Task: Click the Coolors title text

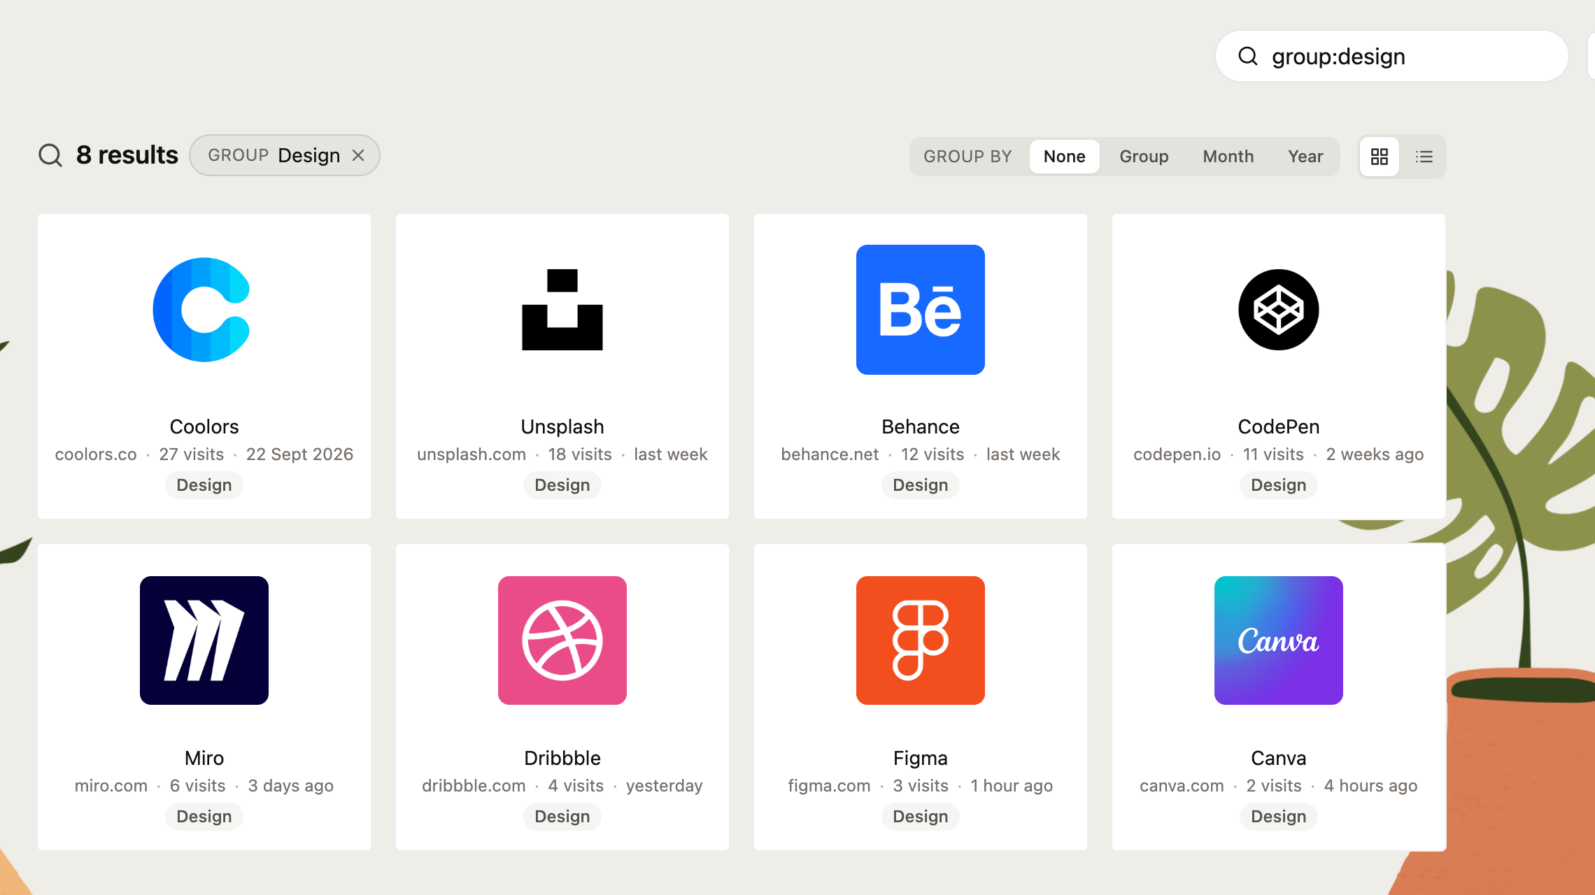Action: pos(204,427)
